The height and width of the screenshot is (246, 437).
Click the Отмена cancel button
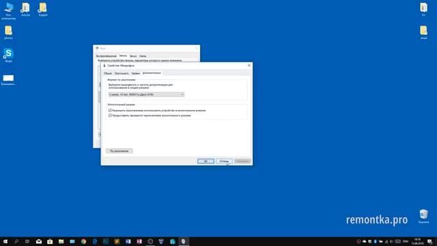click(224, 161)
